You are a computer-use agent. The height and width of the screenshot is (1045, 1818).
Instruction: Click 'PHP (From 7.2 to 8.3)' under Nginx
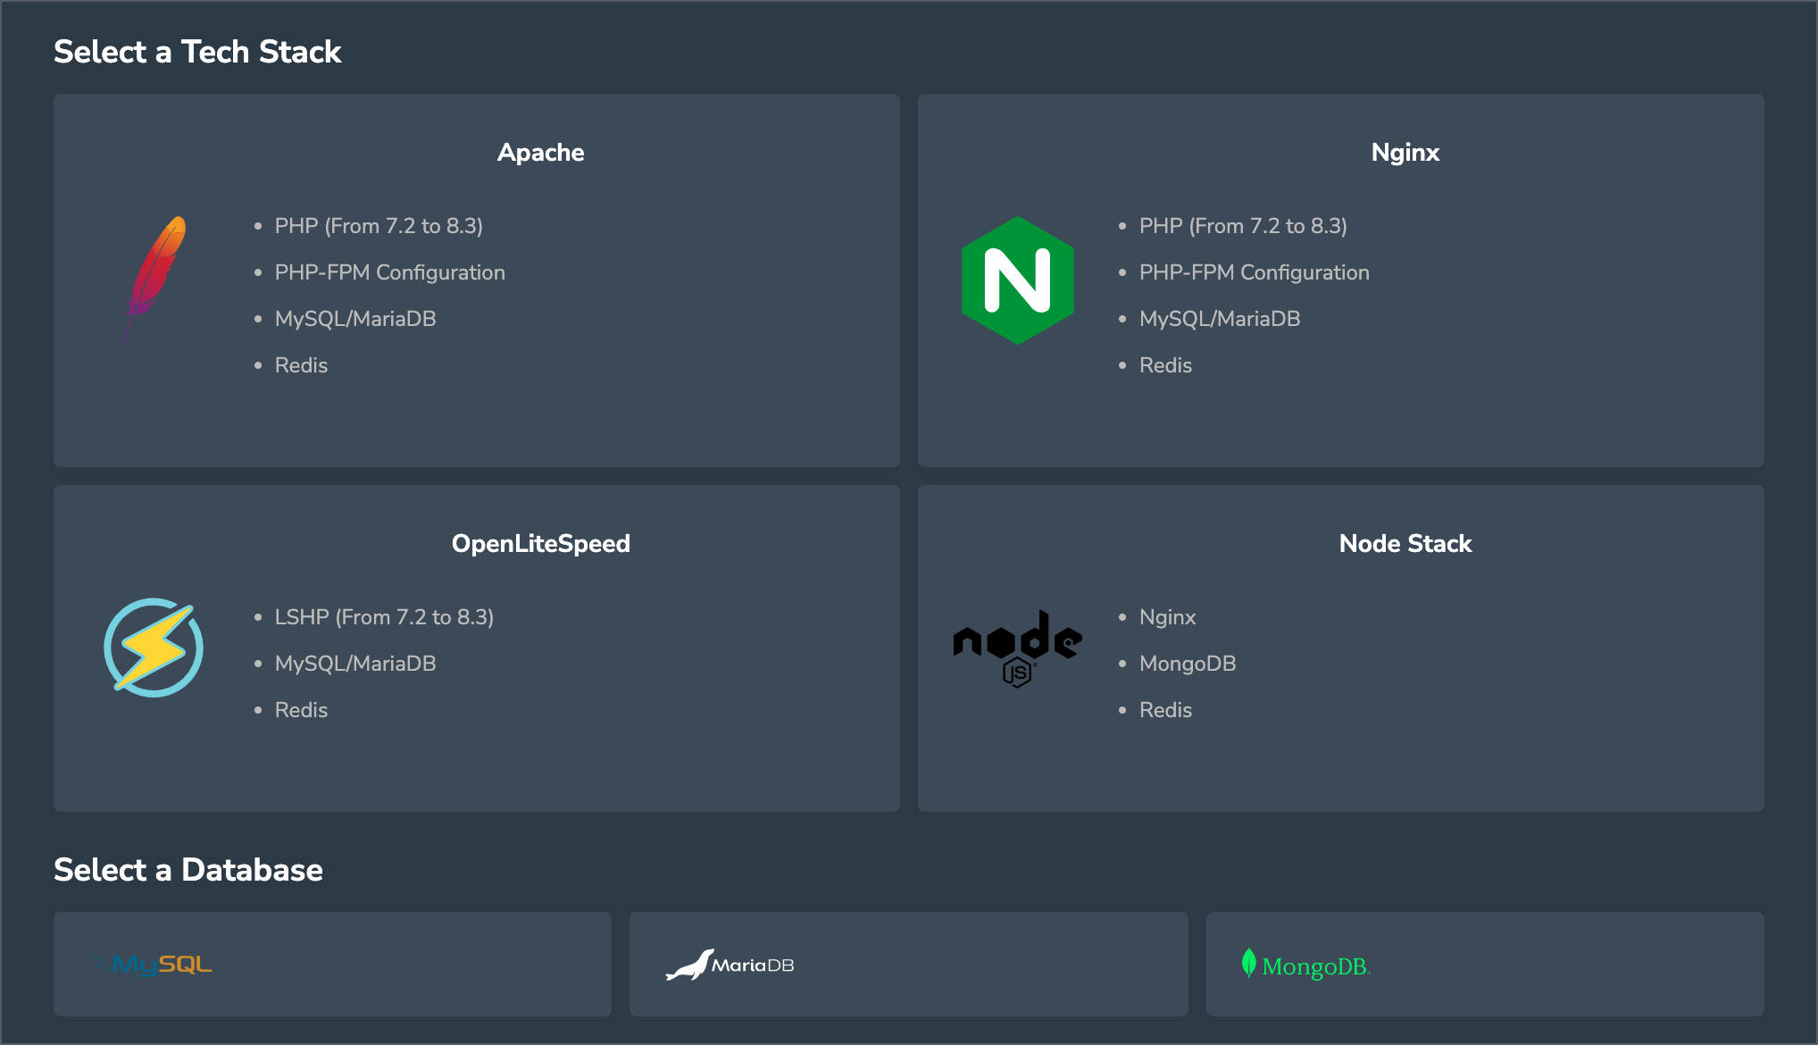click(1243, 226)
